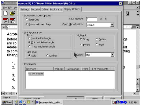Open the Open Magnification dropdown

pyautogui.click(x=112, y=25)
